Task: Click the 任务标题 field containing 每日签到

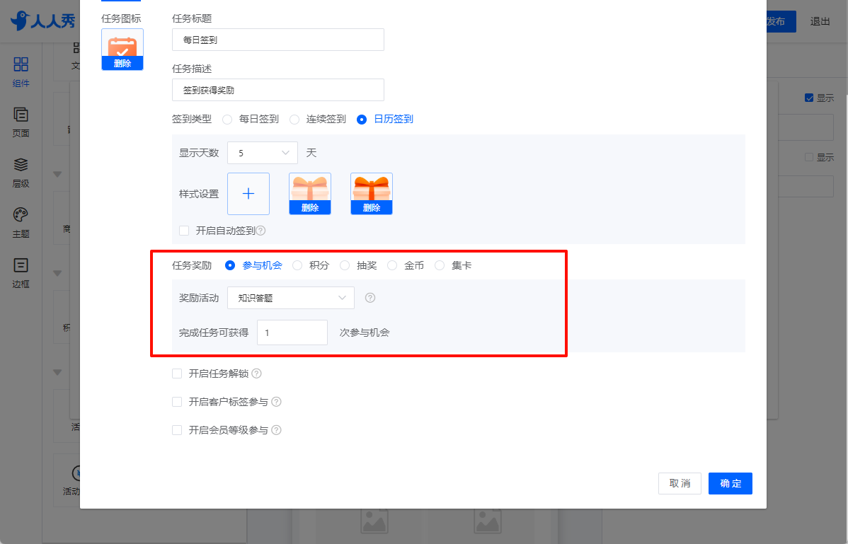Action: [x=278, y=40]
